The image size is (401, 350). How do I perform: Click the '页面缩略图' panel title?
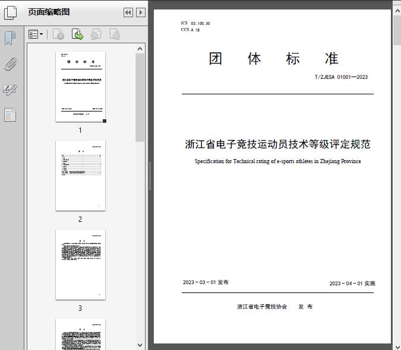pyautogui.click(x=49, y=12)
